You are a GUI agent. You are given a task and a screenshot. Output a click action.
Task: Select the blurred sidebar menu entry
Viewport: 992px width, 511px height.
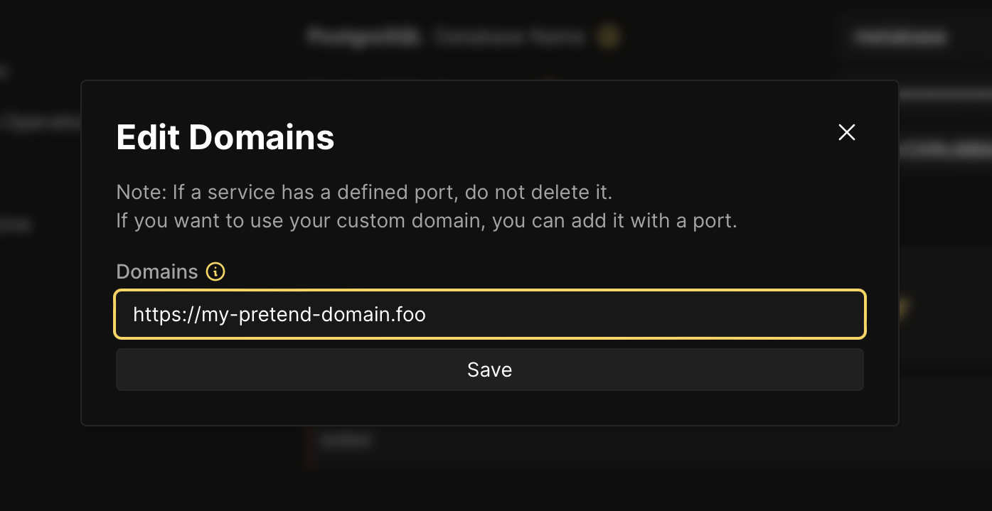(x=16, y=225)
